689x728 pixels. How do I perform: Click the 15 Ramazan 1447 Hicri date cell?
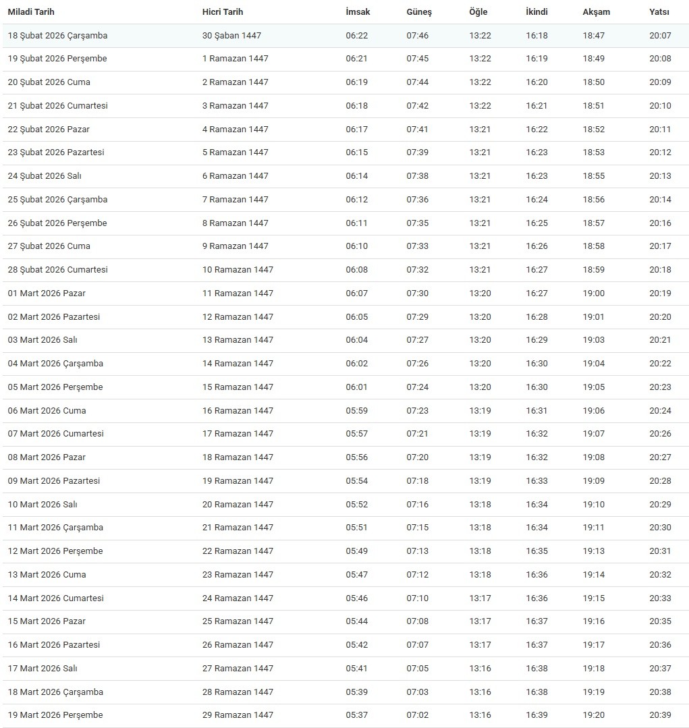[x=238, y=387]
